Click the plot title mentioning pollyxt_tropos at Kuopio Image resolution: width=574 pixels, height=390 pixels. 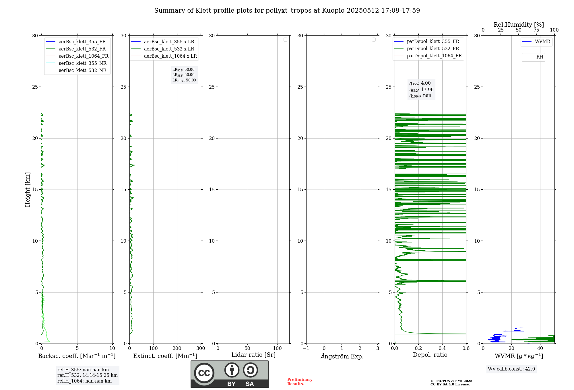click(x=287, y=11)
